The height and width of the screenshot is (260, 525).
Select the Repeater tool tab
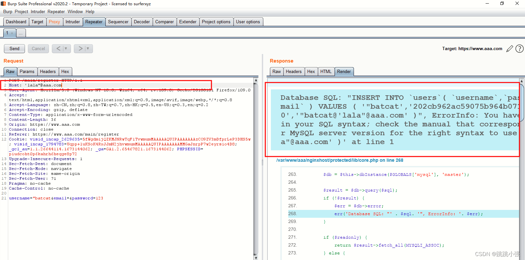coord(94,22)
